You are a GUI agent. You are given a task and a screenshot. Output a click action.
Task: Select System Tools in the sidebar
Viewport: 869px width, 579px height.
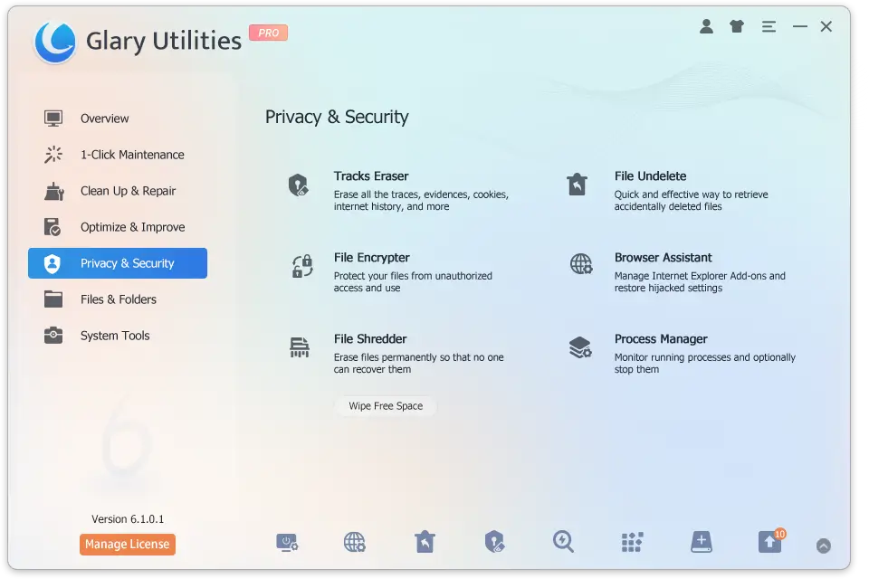[x=115, y=335]
